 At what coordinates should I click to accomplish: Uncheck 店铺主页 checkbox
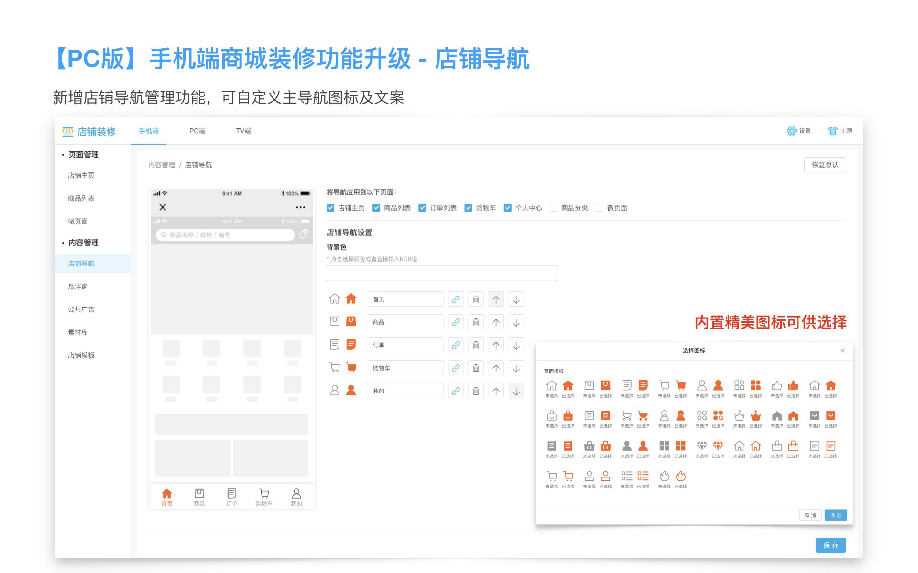point(330,208)
